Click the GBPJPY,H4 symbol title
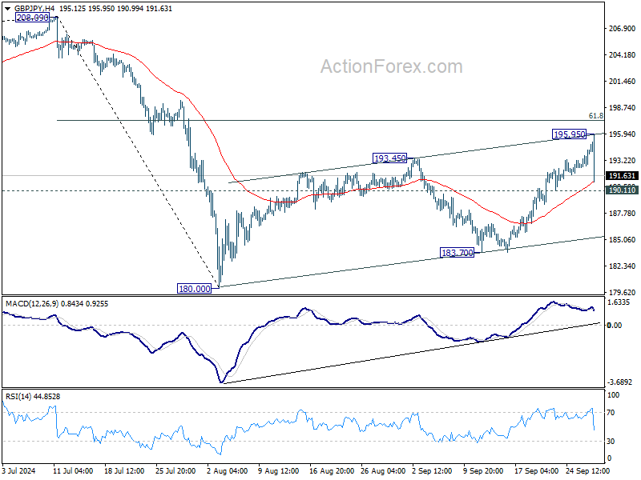Image resolution: width=641 pixels, height=480 pixels. 34,9
